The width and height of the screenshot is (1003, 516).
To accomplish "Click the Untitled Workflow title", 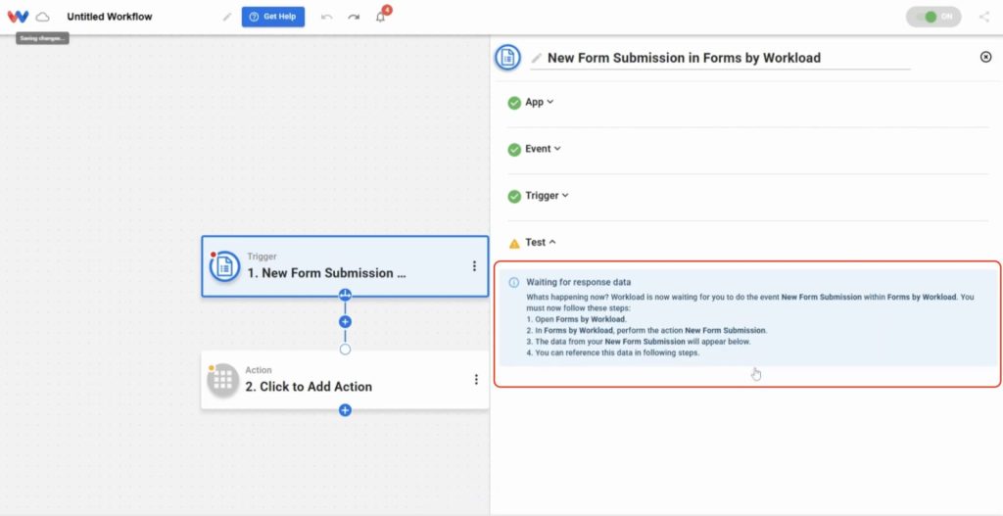I will pyautogui.click(x=110, y=17).
